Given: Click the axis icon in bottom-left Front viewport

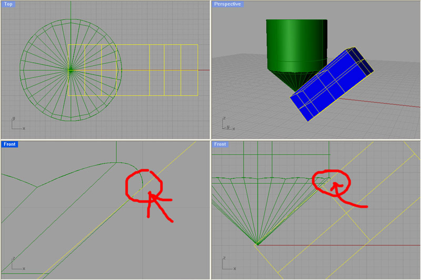Looking at the screenshot, I should [18, 264].
